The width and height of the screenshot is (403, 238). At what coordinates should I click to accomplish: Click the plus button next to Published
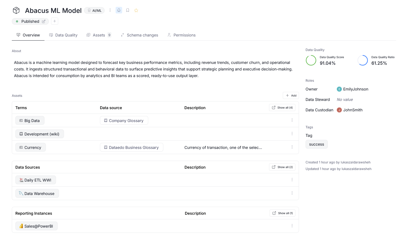(55, 21)
